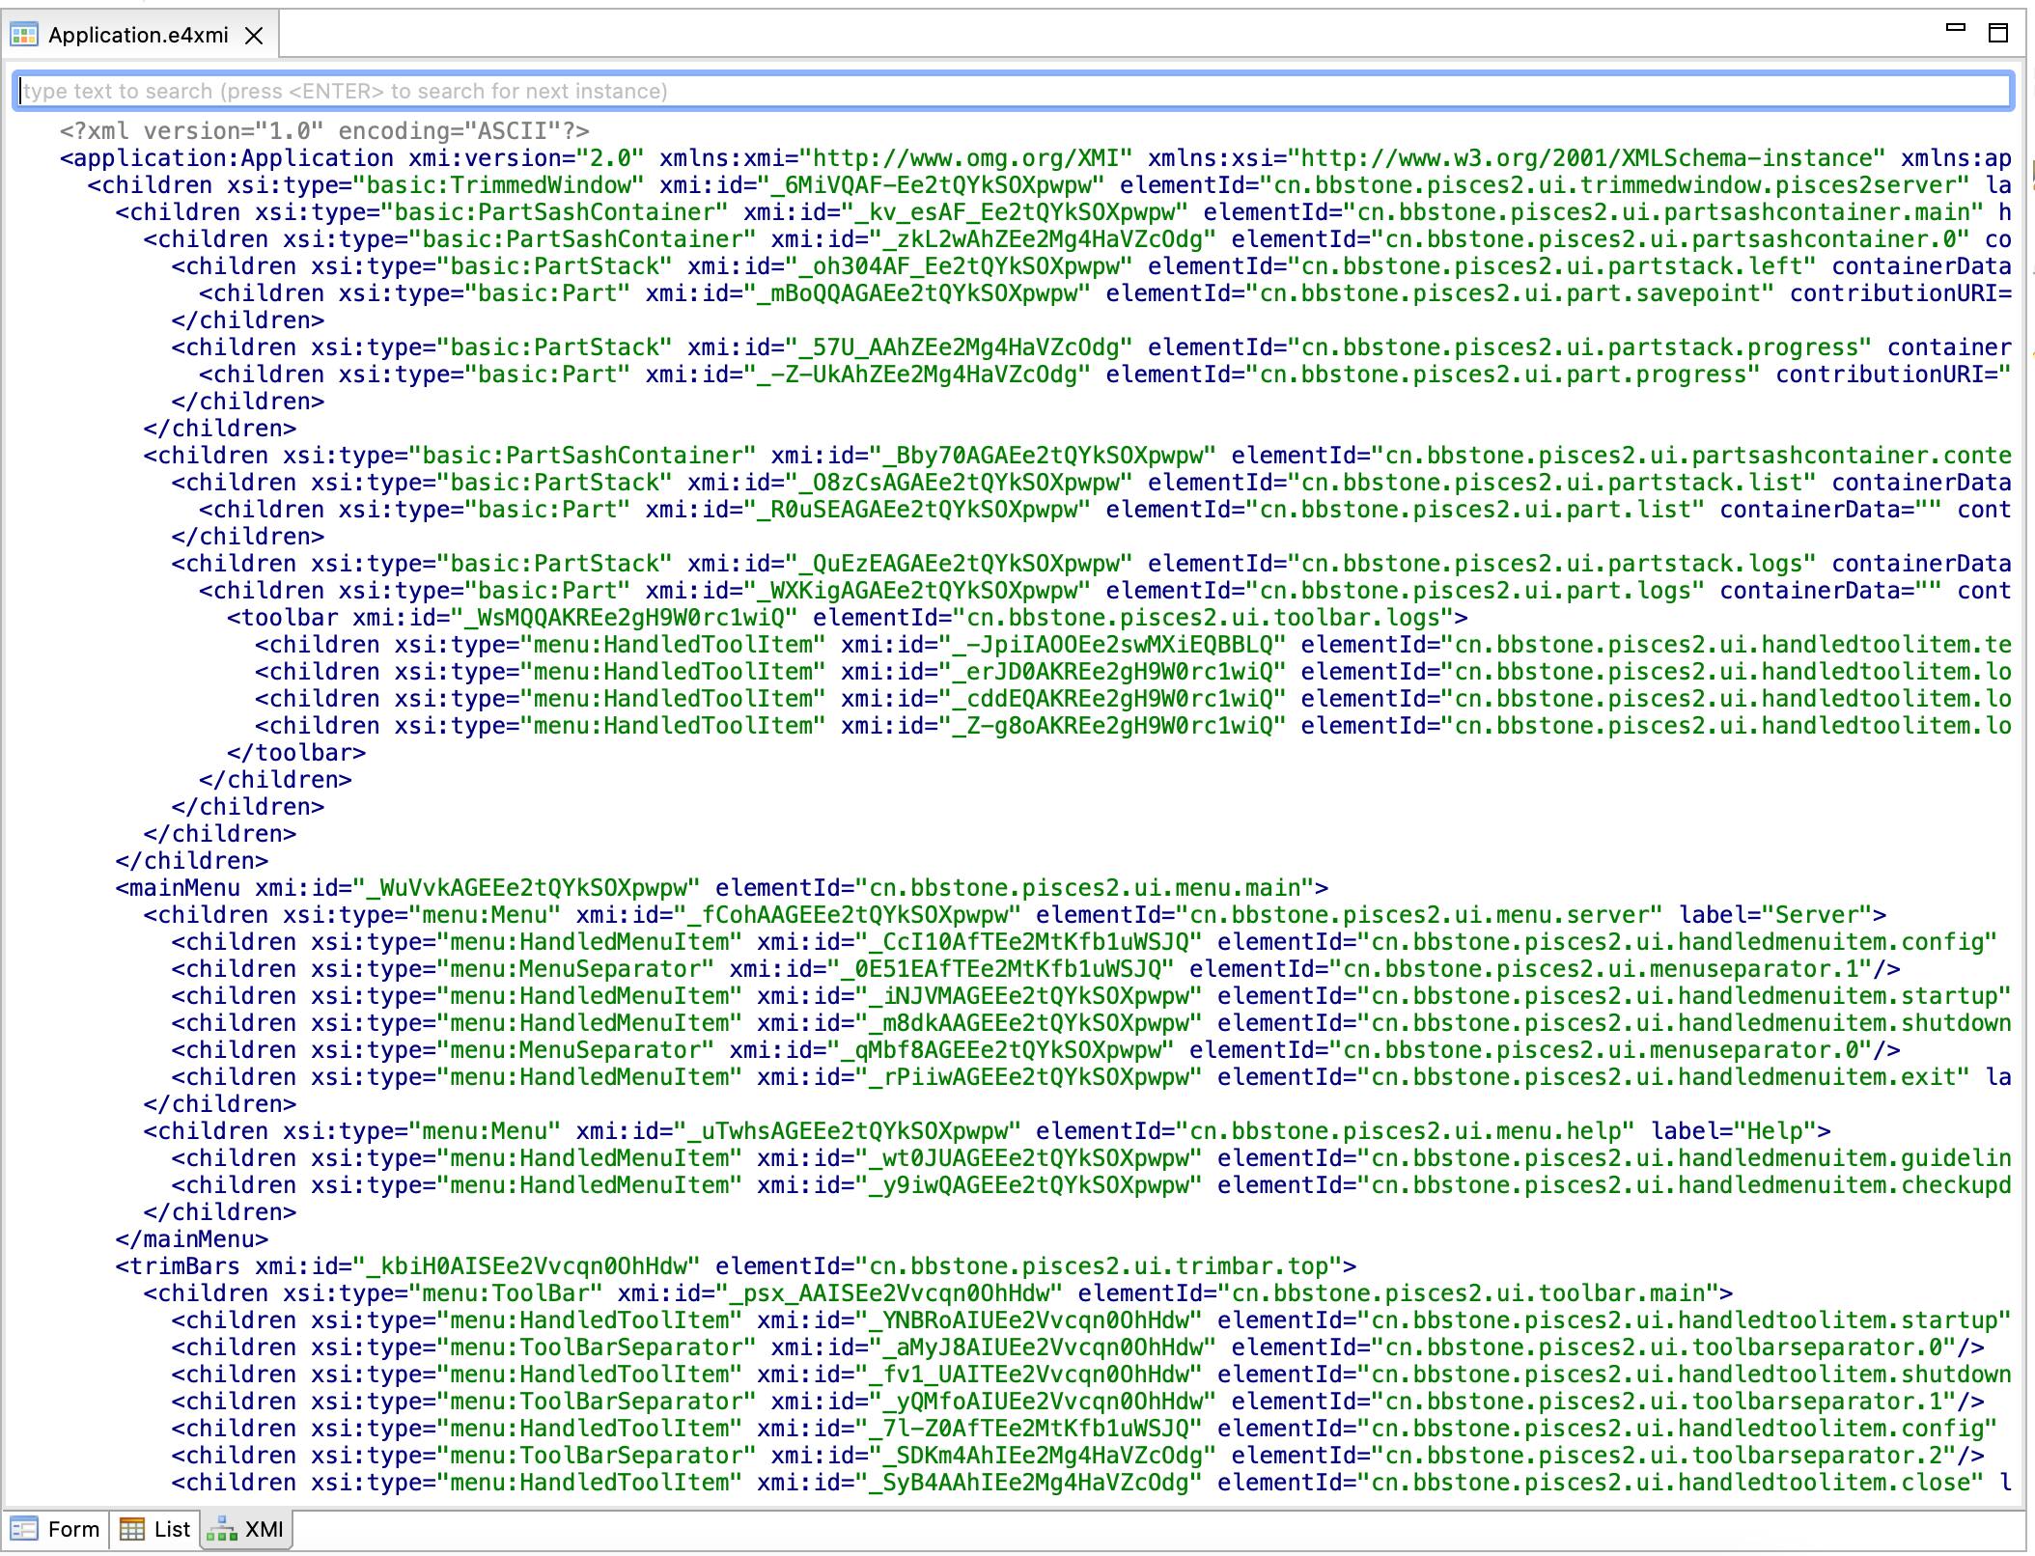
Task: Close the Application.e4xmi editor tab
Action: [254, 36]
